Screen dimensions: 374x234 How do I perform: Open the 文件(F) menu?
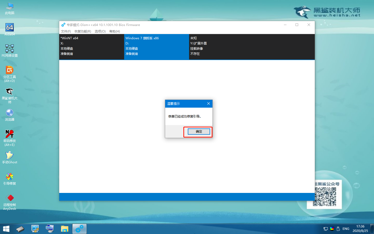pos(66,31)
